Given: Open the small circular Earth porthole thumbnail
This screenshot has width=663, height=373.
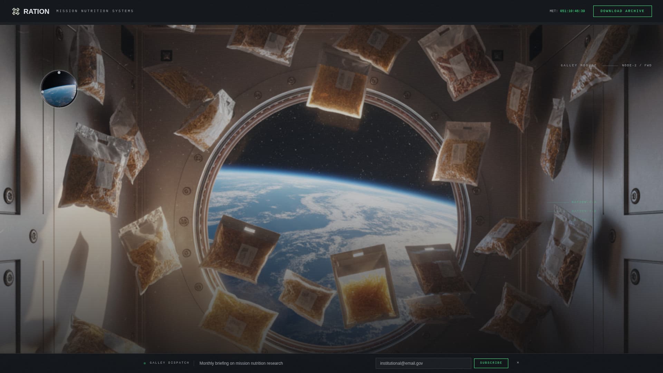Looking at the screenshot, I should click(x=59, y=89).
